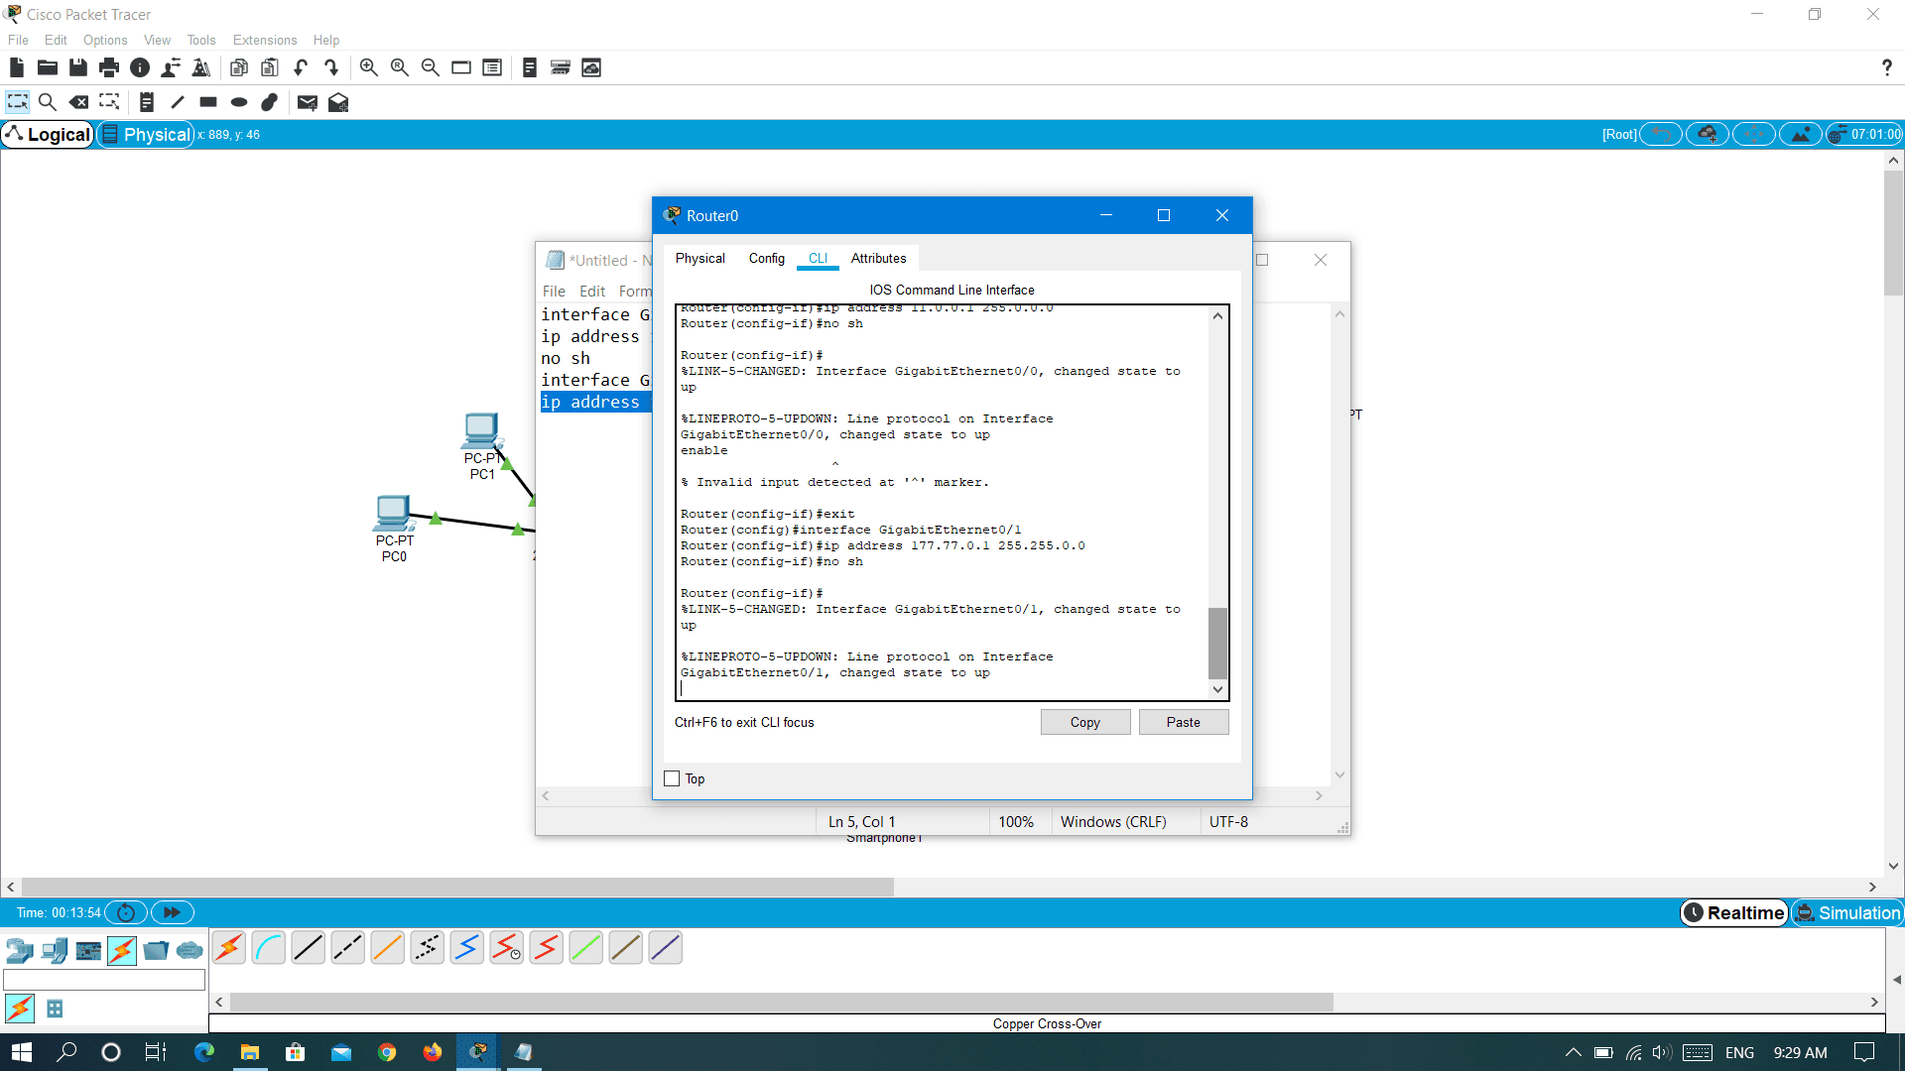Click the Copy icon in main toolbar
The image size is (1905, 1071).
pos(238,67)
